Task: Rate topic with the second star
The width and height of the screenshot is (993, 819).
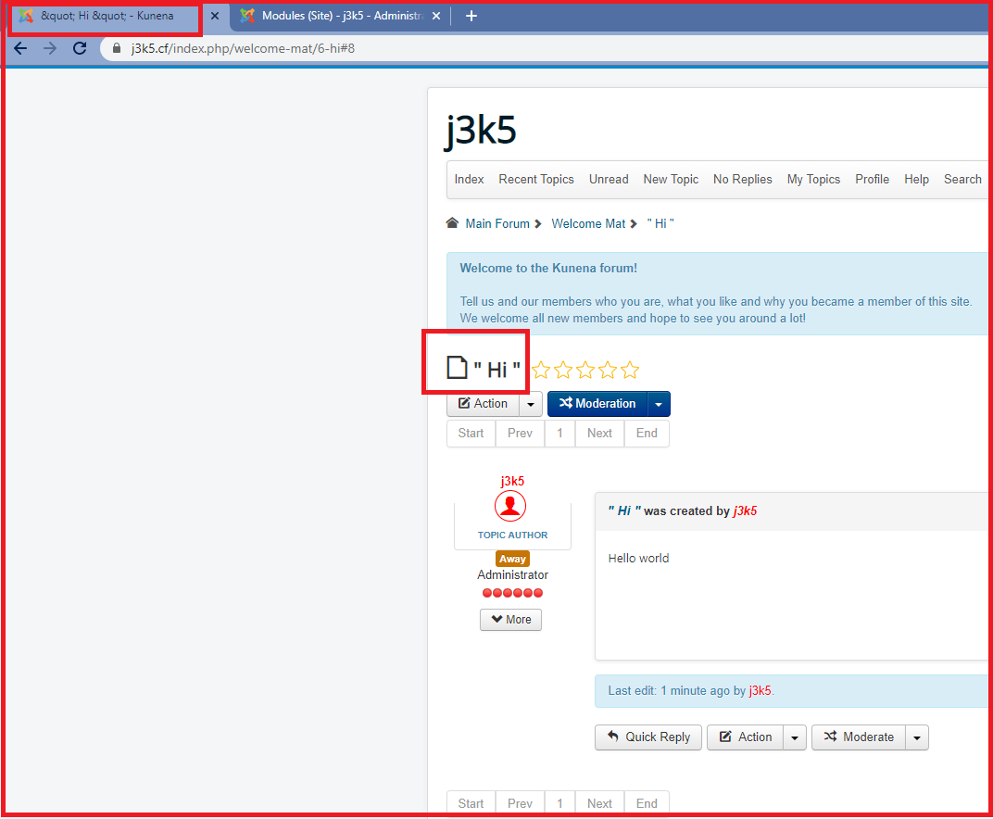Action: point(563,370)
